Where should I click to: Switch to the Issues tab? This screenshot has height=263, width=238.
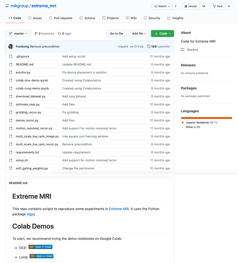(x=35, y=18)
